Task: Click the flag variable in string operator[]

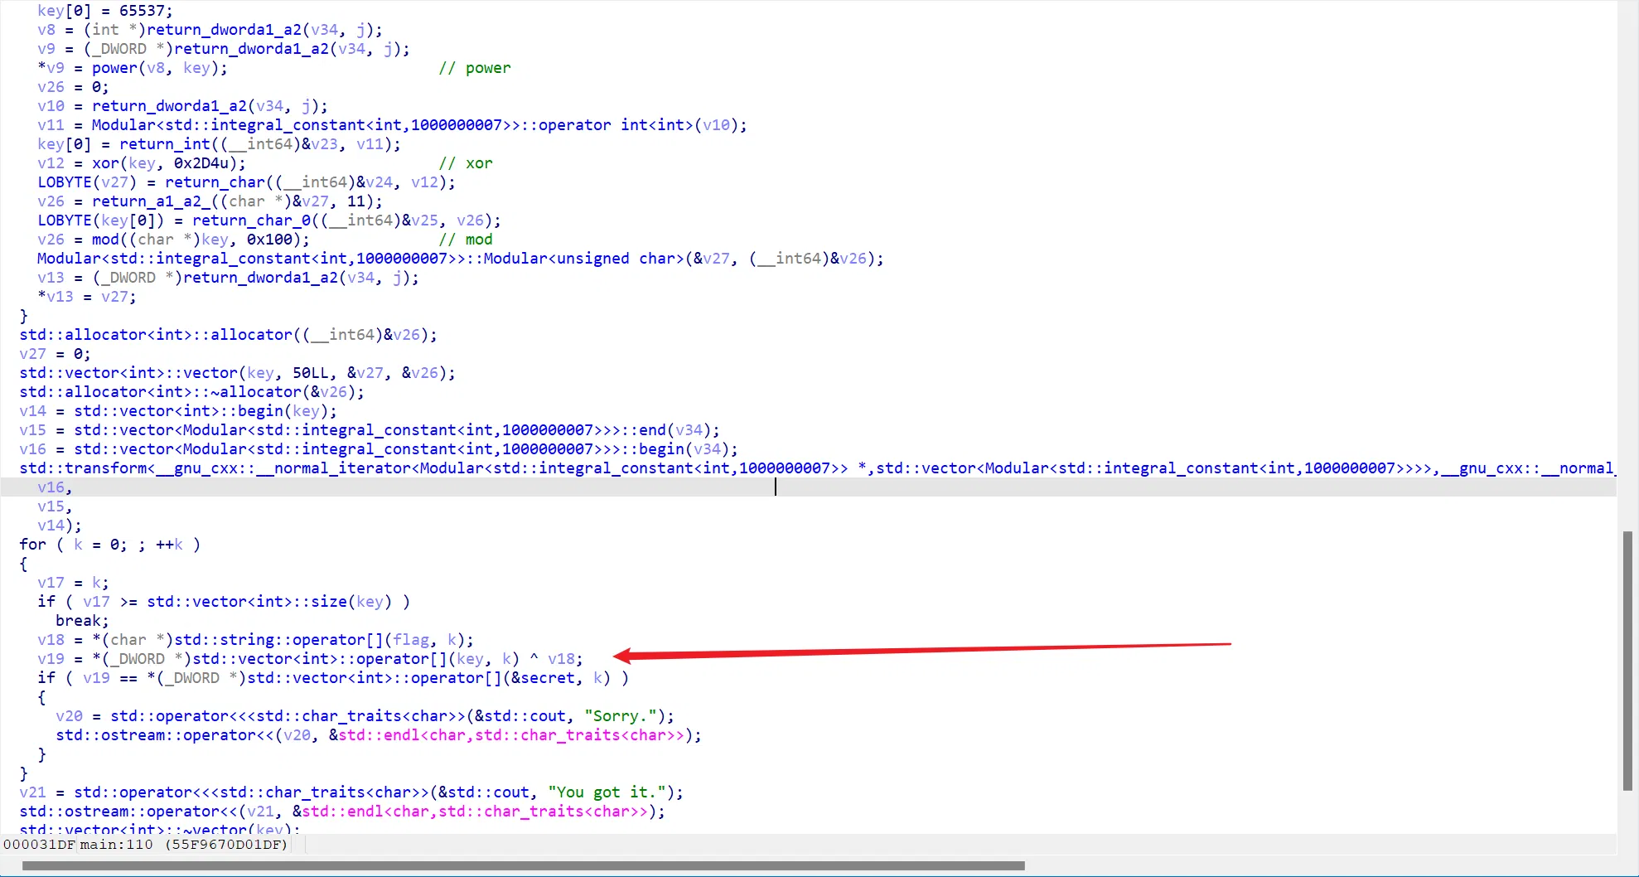Action: coord(410,640)
